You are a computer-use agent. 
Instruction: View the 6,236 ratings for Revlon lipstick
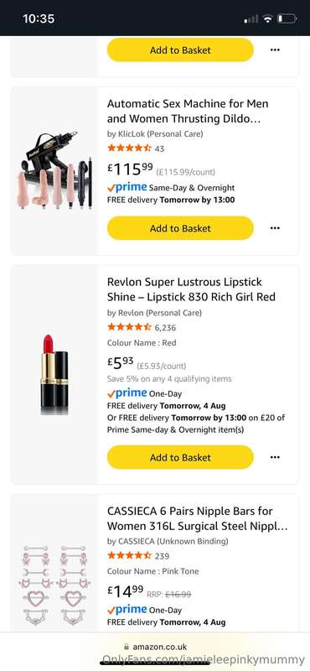click(x=165, y=328)
